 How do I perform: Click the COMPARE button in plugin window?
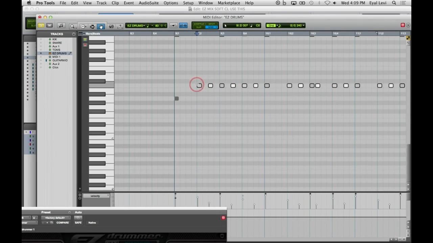63,223
